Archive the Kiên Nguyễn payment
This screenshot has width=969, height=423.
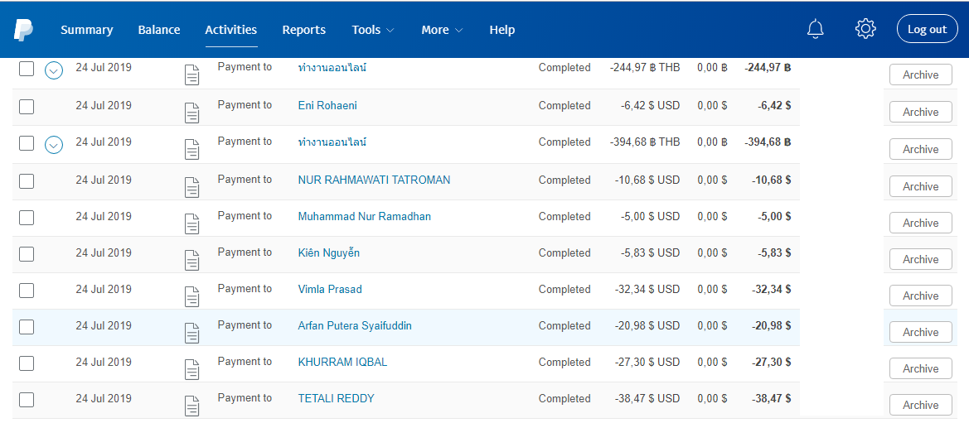(x=920, y=259)
